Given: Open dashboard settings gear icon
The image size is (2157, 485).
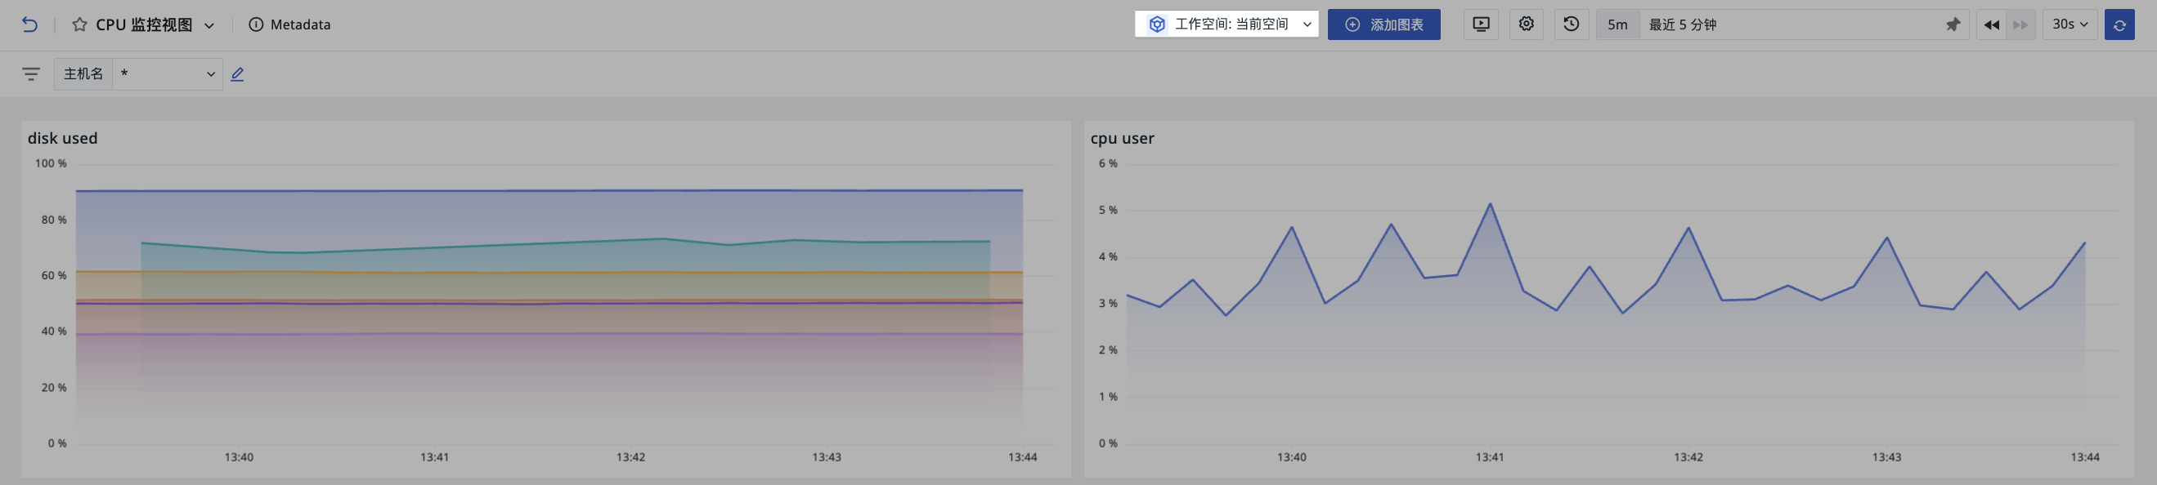Looking at the screenshot, I should pyautogui.click(x=1527, y=24).
